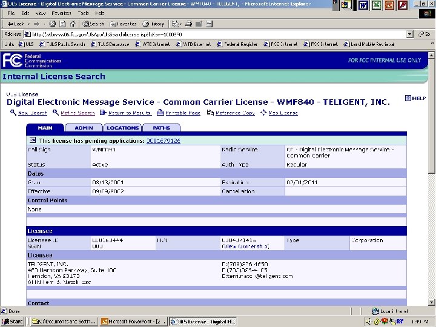436x327 pixels.
Task: Open the Help menu in the menu bar
Action: [99, 13]
